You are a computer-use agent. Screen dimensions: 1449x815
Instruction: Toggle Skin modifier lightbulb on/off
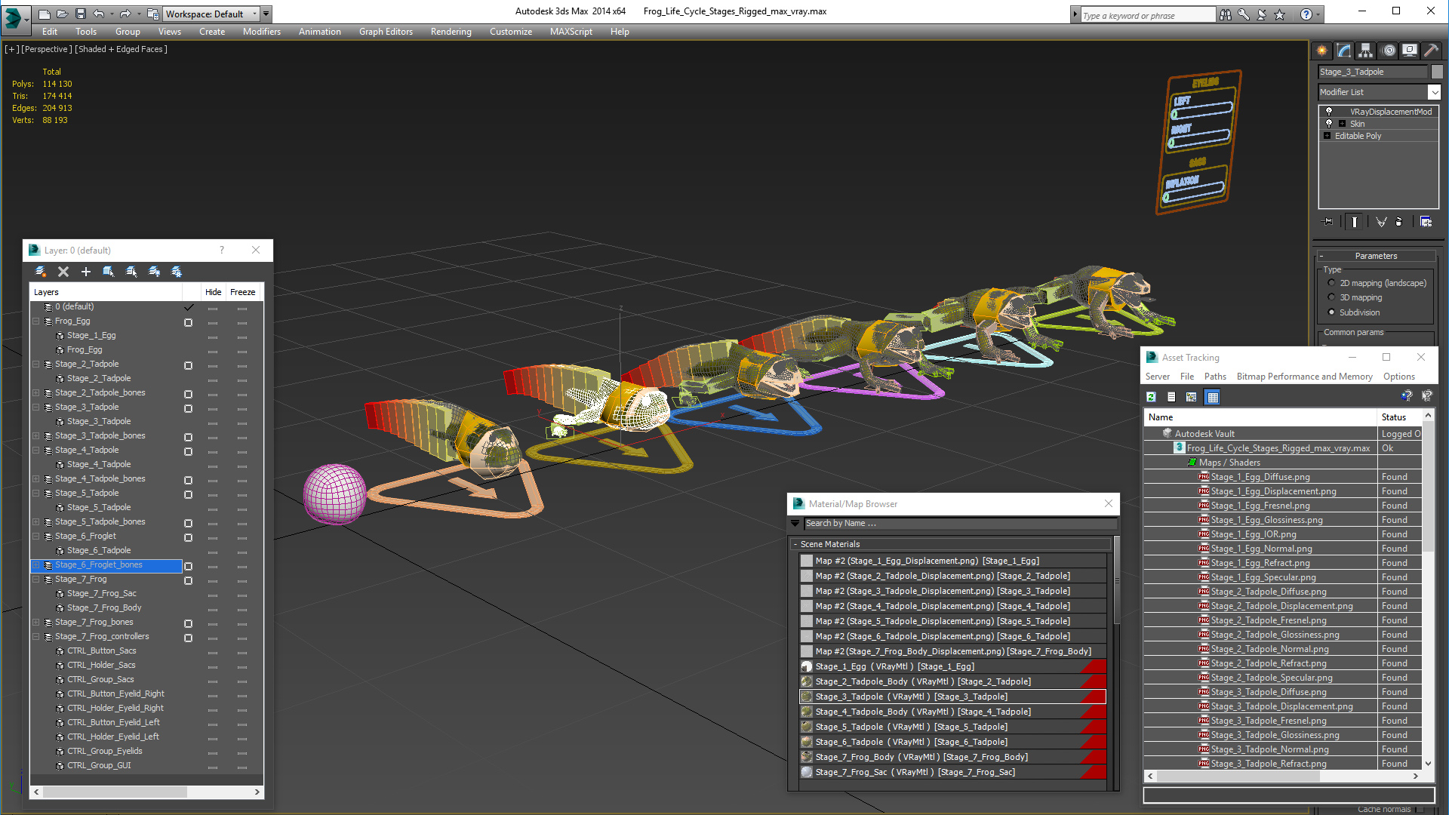pos(1329,123)
